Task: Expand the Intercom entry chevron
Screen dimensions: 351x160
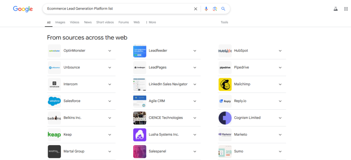Action: point(110,84)
